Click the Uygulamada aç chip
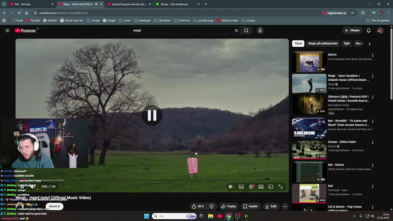The width and height of the screenshot is (393, 221). point(334,13)
